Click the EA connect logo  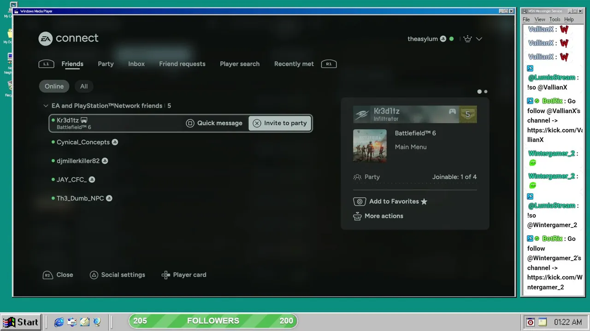(x=68, y=38)
